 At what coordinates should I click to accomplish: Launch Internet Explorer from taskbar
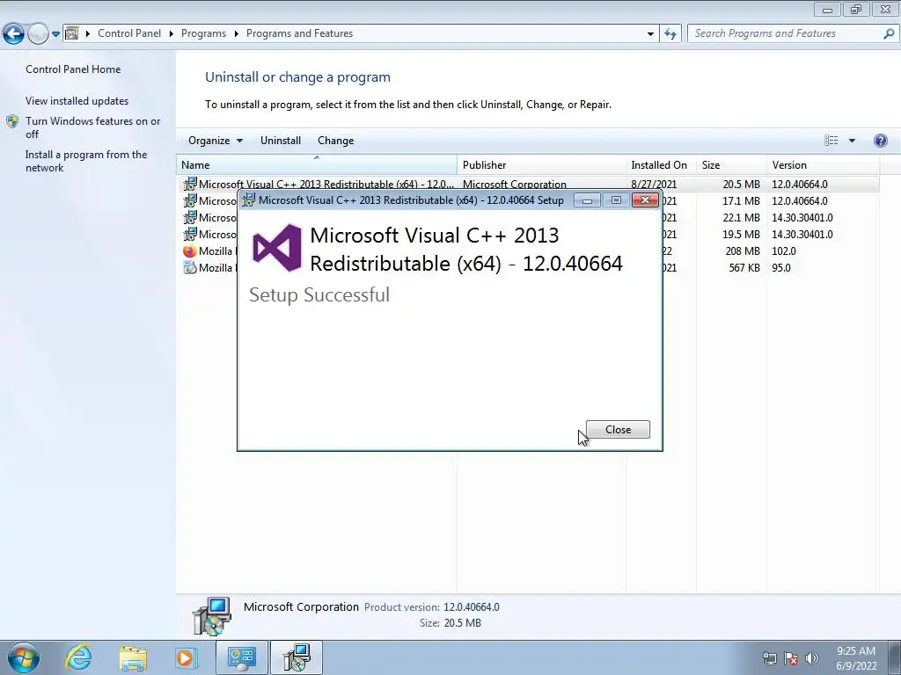(x=78, y=657)
